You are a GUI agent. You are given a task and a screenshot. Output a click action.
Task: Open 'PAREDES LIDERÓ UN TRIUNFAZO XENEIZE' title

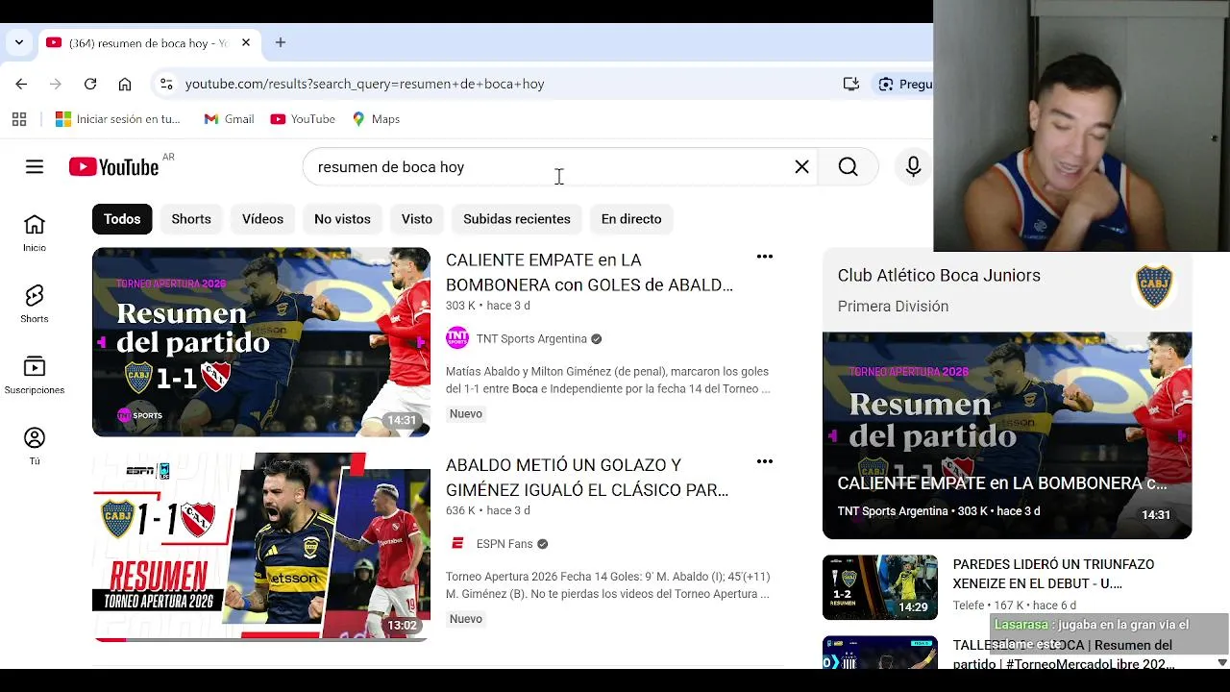pyautogui.click(x=1053, y=574)
